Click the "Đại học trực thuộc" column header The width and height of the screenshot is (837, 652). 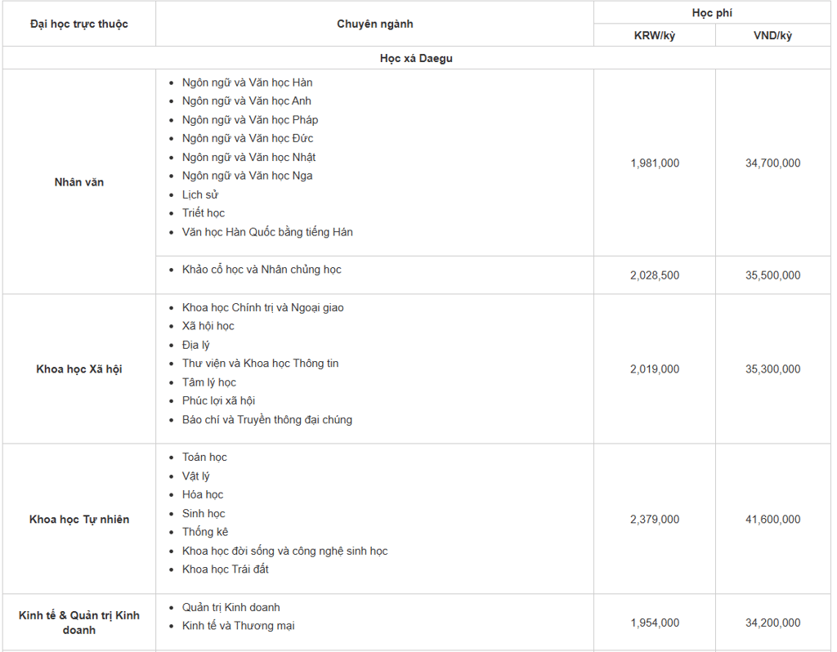tap(79, 24)
